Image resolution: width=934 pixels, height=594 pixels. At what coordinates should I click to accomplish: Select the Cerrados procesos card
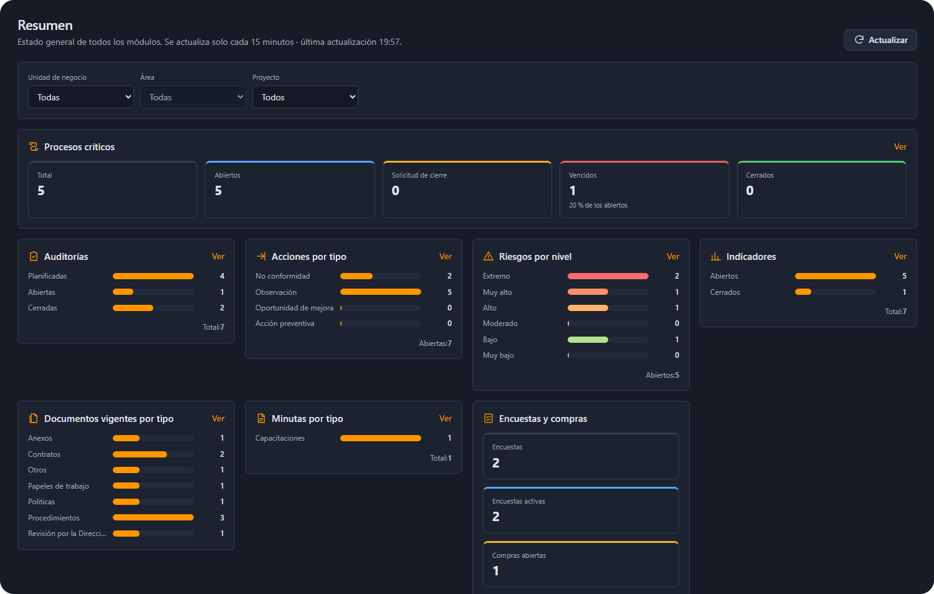tap(822, 189)
